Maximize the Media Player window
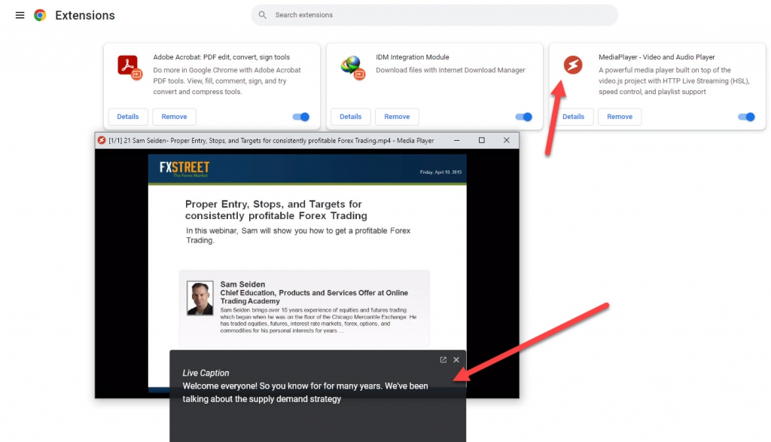This screenshot has width=771, height=442. click(x=482, y=141)
